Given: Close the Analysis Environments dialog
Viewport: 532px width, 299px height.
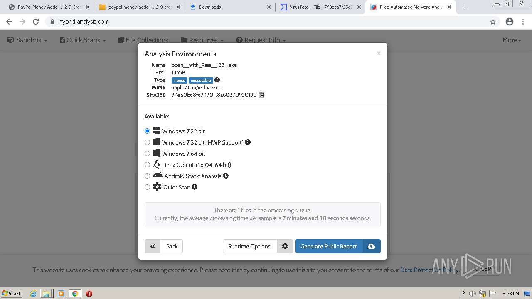Looking at the screenshot, I should tap(379, 53).
